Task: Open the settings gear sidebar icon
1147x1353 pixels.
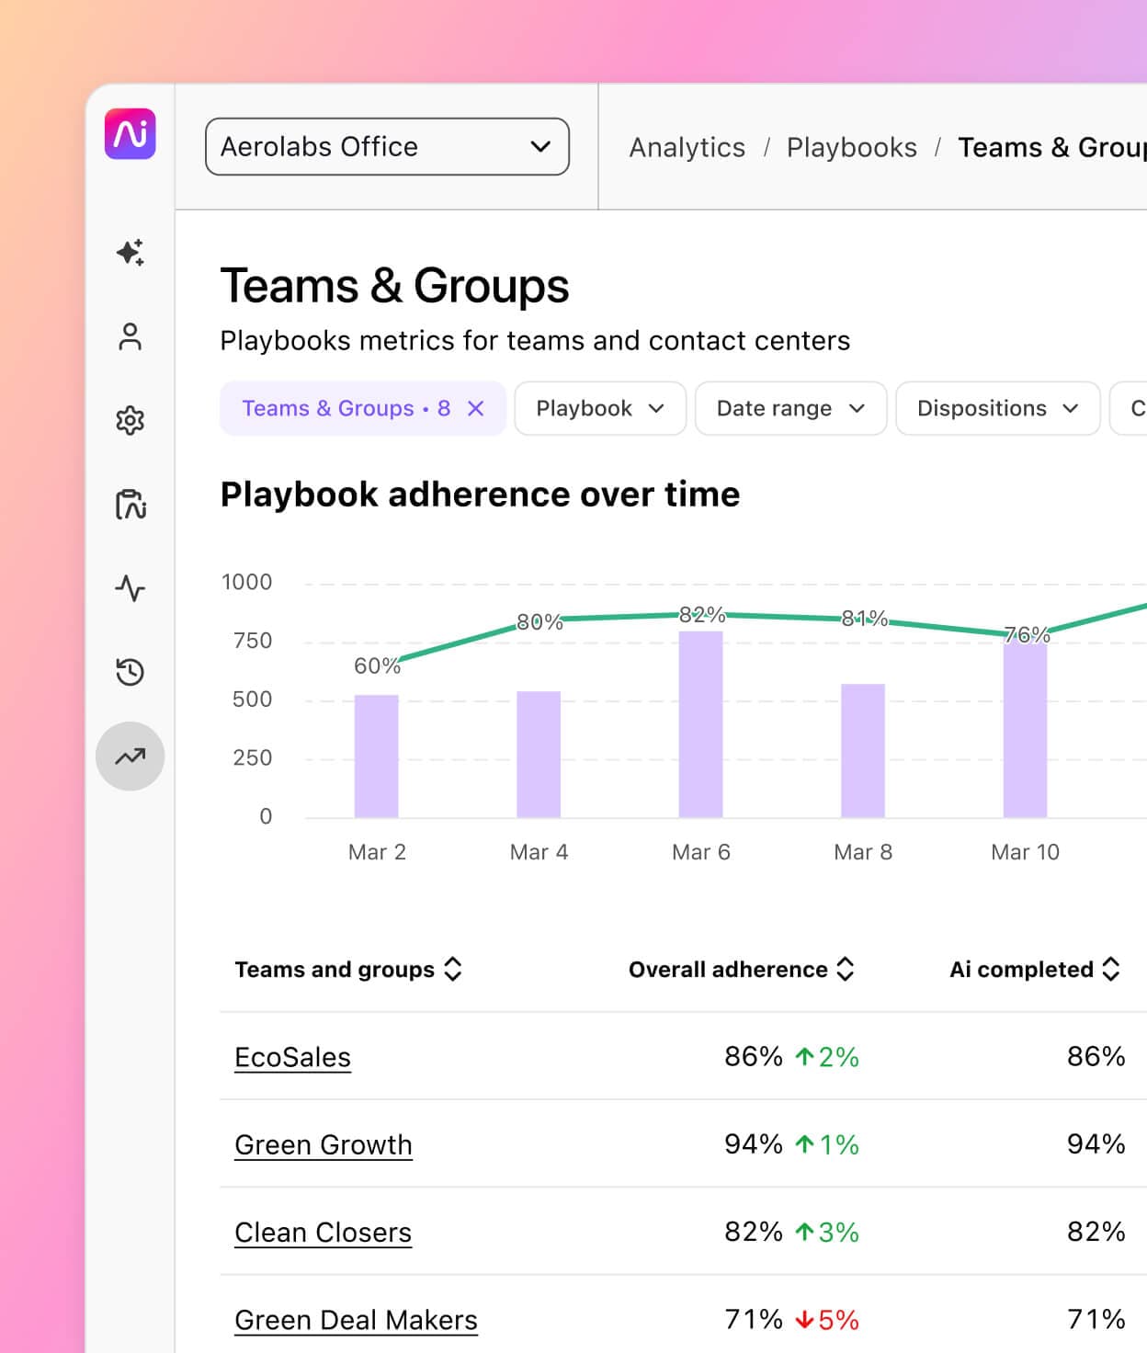Action: 130,420
